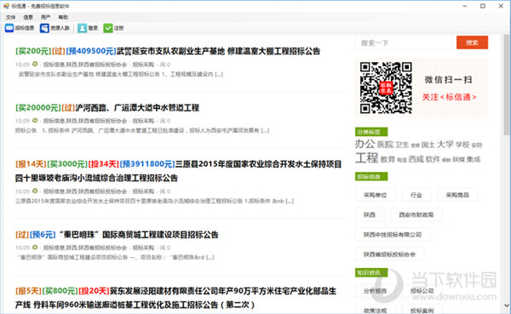Viewport: 511px width, 314px height.
Task: Open the 帮助 menu
Action: (63, 17)
